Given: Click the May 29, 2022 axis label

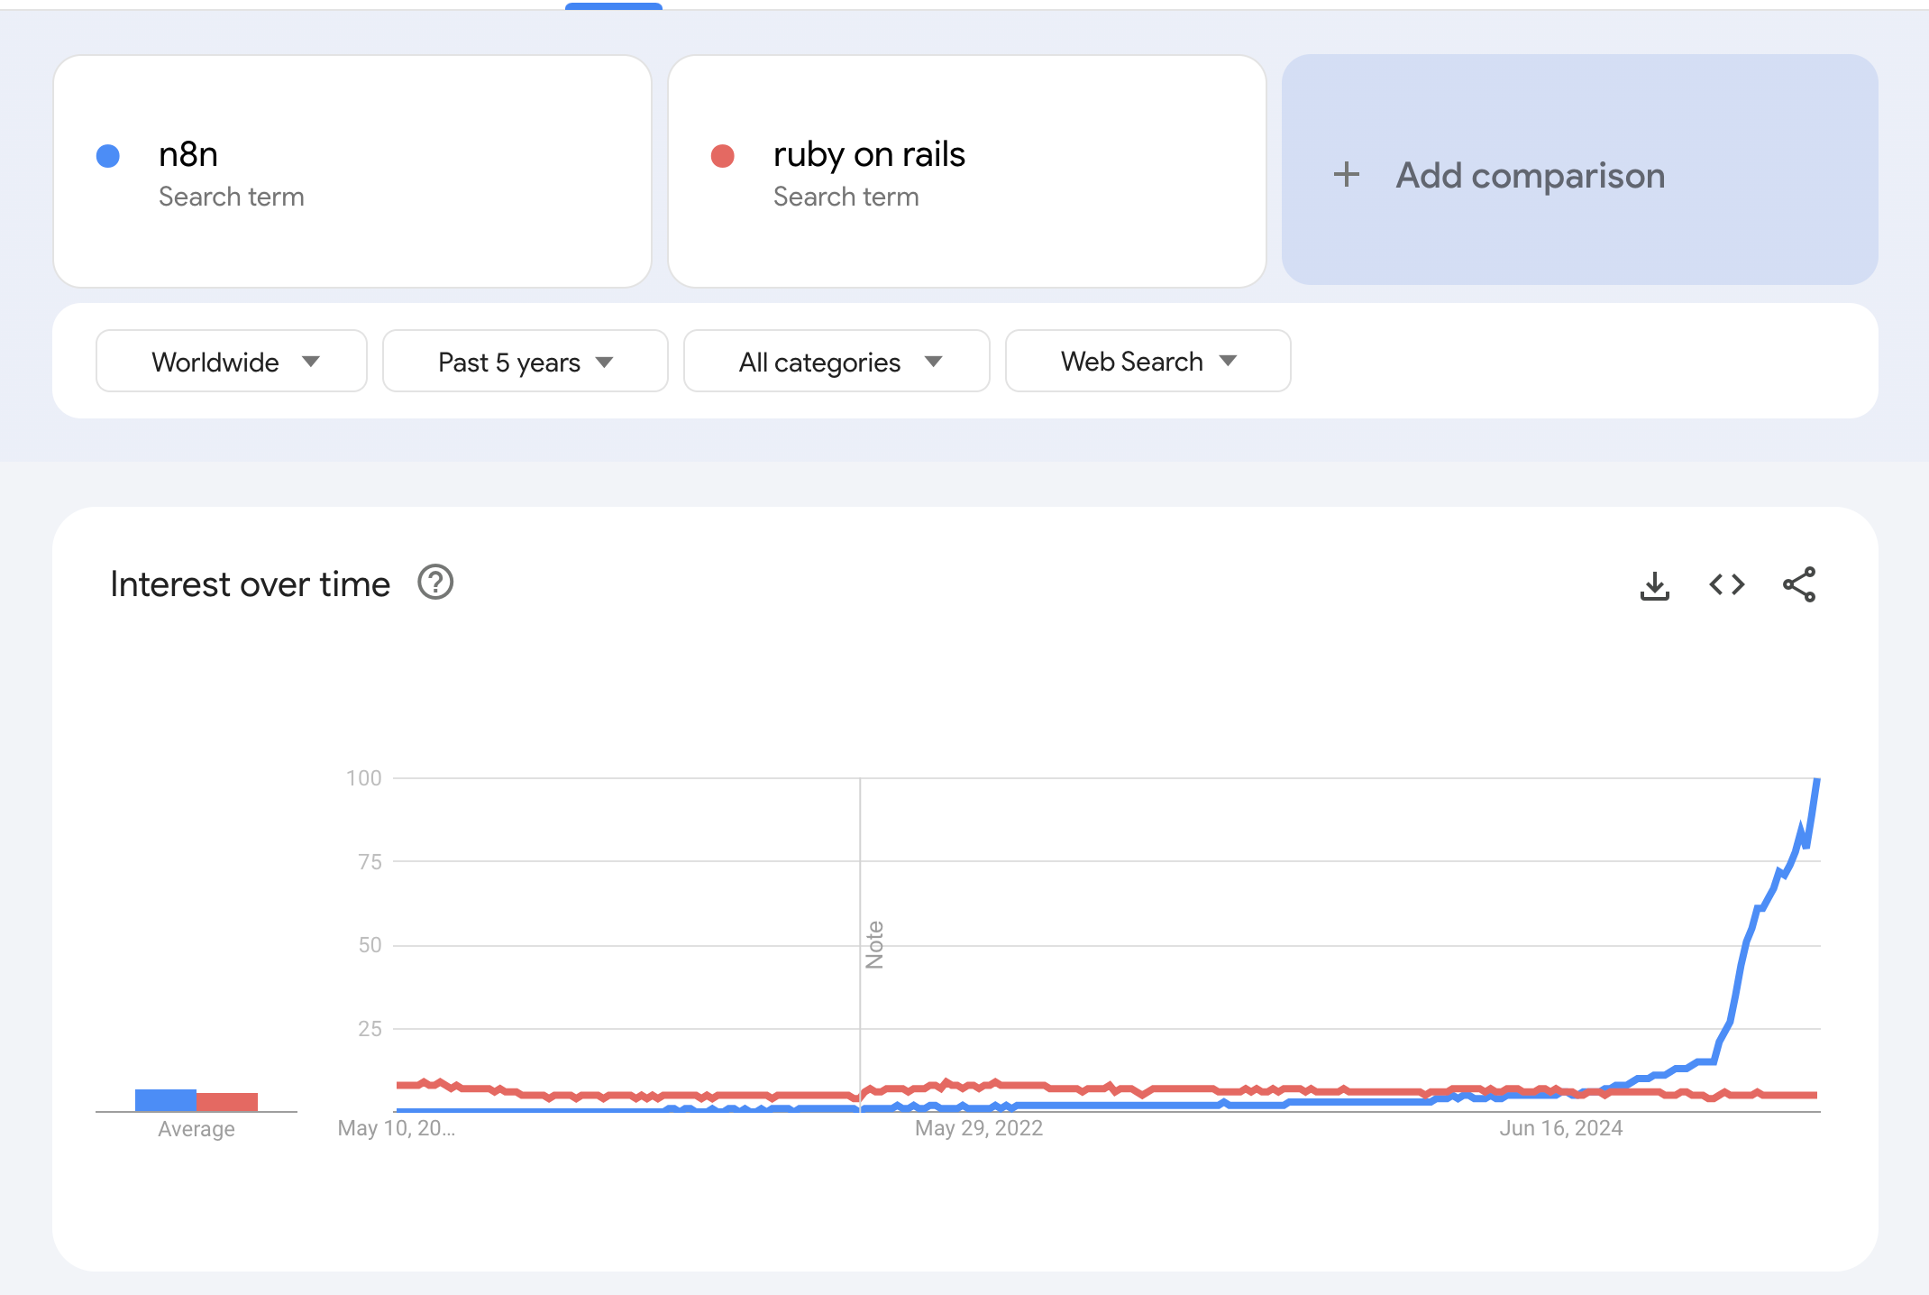Looking at the screenshot, I should coord(978,1128).
